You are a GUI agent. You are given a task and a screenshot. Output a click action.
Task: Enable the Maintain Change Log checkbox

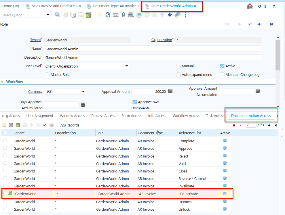point(222,74)
